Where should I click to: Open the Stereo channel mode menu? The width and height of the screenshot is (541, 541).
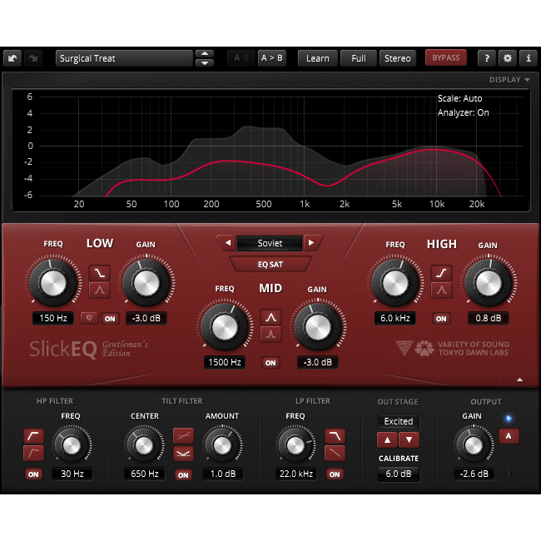(x=398, y=58)
